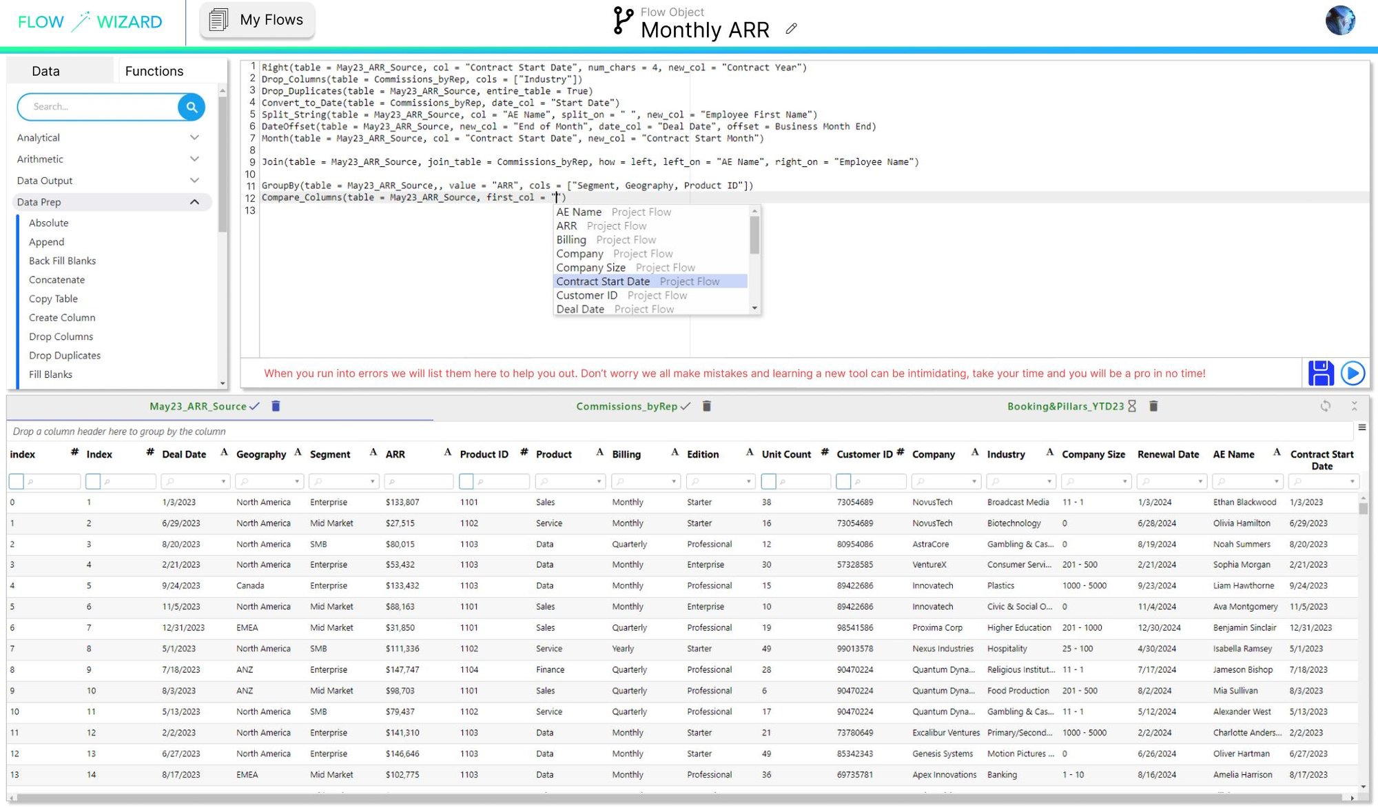
Task: Open the Geography column filter dropdown
Action: (x=297, y=481)
